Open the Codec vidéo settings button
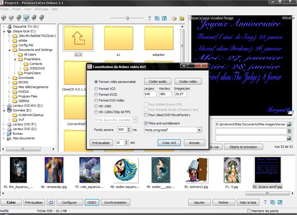This screenshot has height=215, width=297. 188,81
